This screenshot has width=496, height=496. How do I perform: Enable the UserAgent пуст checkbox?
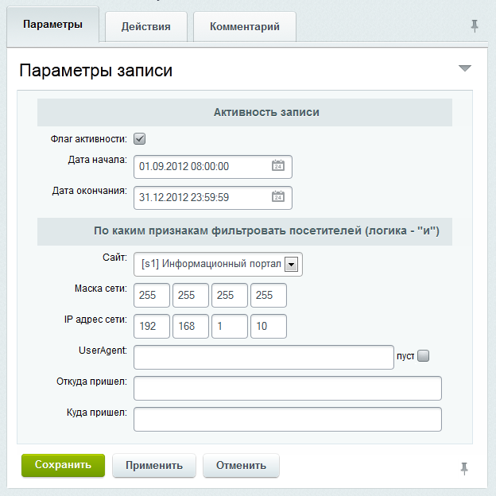pyautogui.click(x=423, y=356)
